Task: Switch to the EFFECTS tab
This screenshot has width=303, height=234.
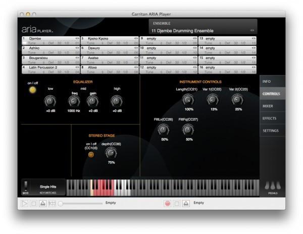Action: [x=273, y=118]
